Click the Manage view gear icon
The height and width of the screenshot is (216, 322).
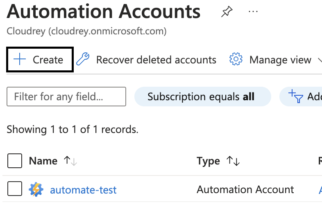point(236,59)
